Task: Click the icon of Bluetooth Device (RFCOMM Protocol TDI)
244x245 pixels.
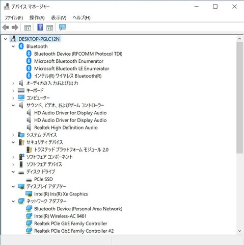Action: click(x=29, y=54)
